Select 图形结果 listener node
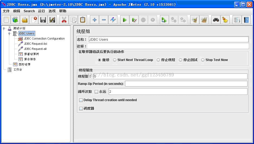The height and width of the screenshot is (144, 254). tap(24, 65)
